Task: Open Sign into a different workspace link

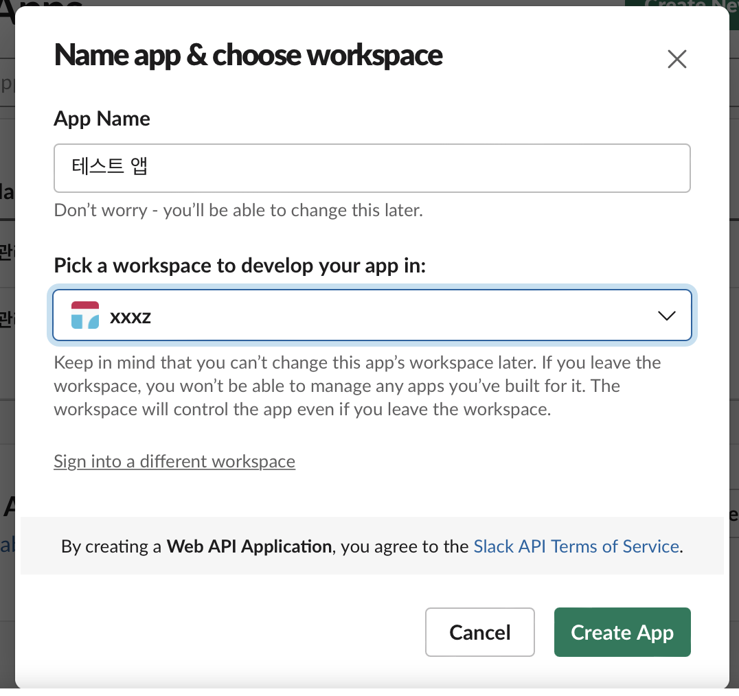Action: [x=174, y=461]
